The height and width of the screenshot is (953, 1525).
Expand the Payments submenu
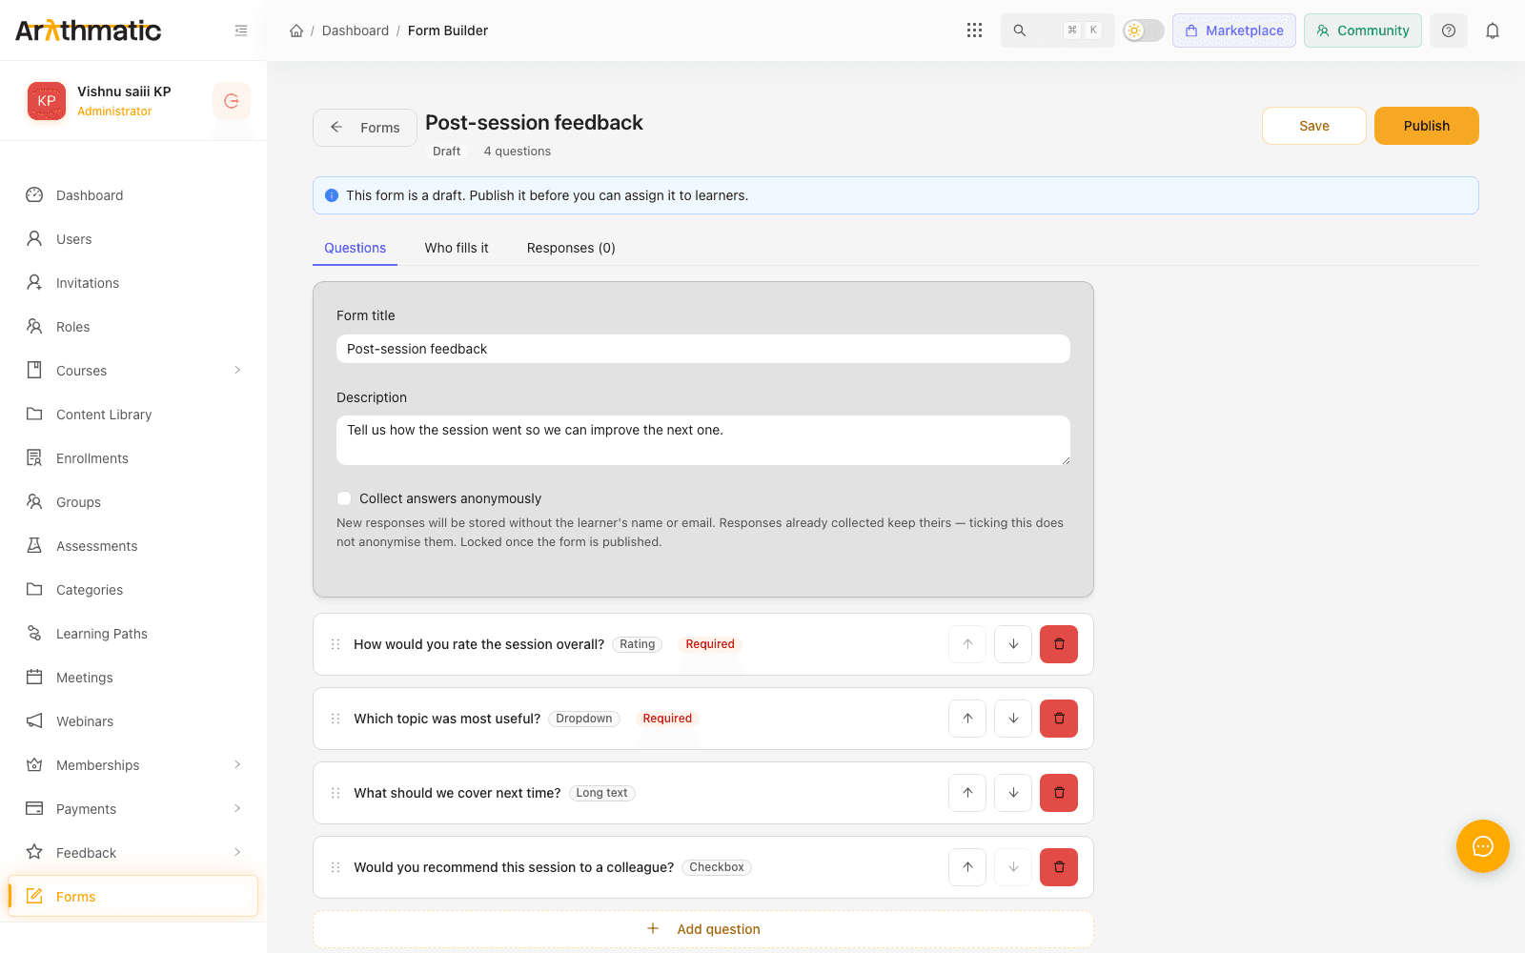click(237, 808)
